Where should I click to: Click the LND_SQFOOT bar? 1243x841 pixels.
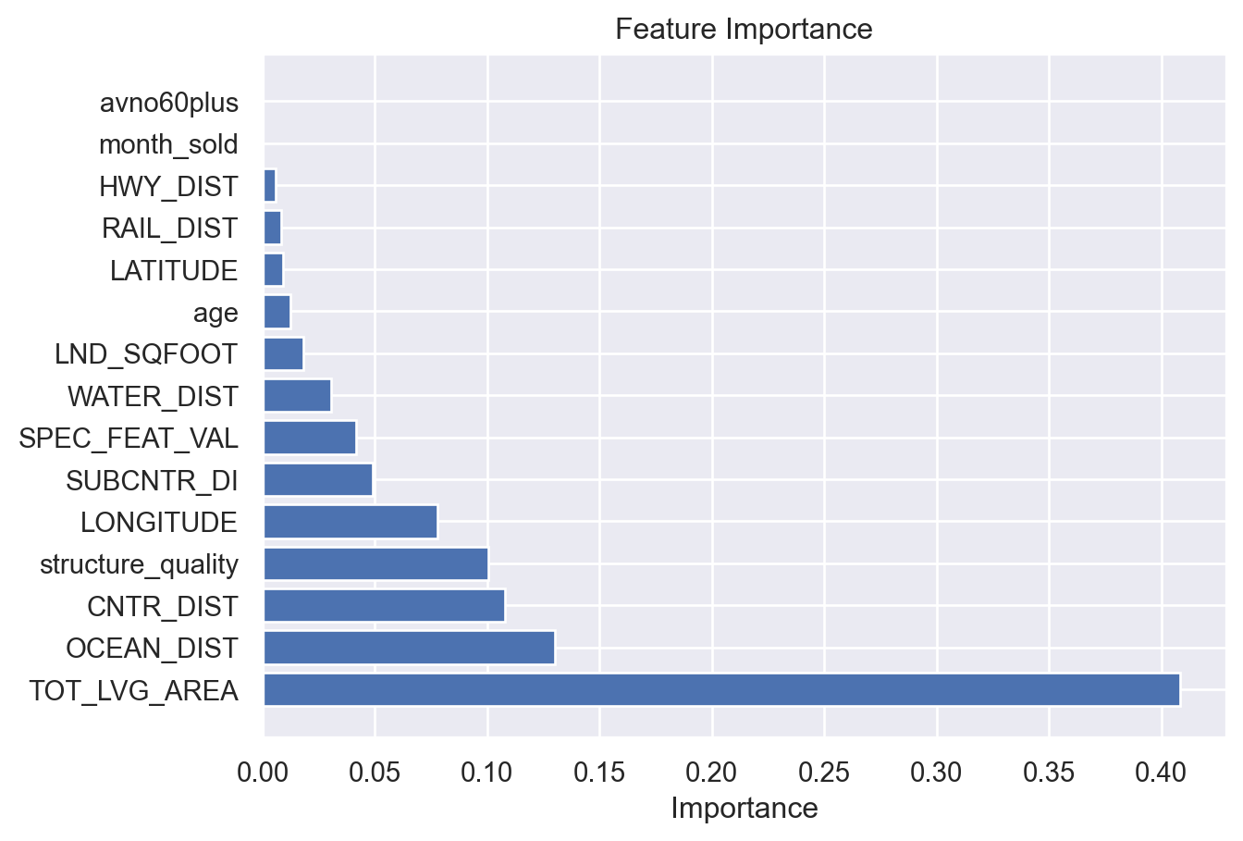click(284, 354)
